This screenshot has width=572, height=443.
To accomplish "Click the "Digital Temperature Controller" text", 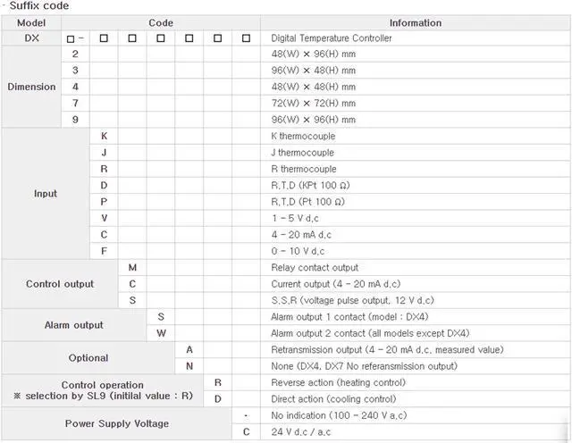I will pos(331,38).
